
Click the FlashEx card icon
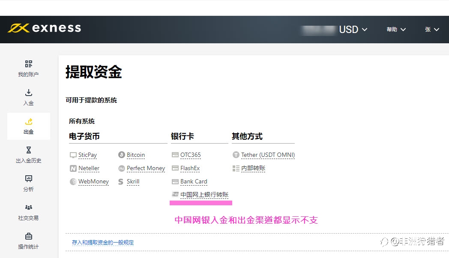[x=175, y=168]
